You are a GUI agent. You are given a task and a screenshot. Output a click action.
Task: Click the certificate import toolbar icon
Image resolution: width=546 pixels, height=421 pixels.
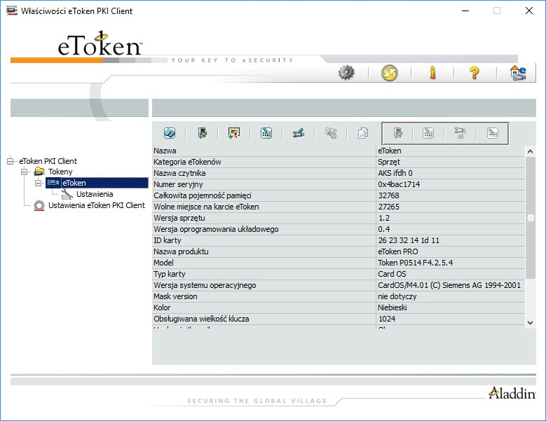234,133
